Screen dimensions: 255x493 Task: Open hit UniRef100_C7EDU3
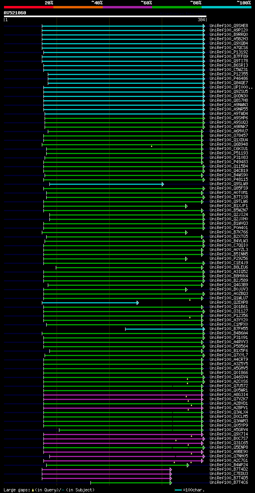coord(229,474)
